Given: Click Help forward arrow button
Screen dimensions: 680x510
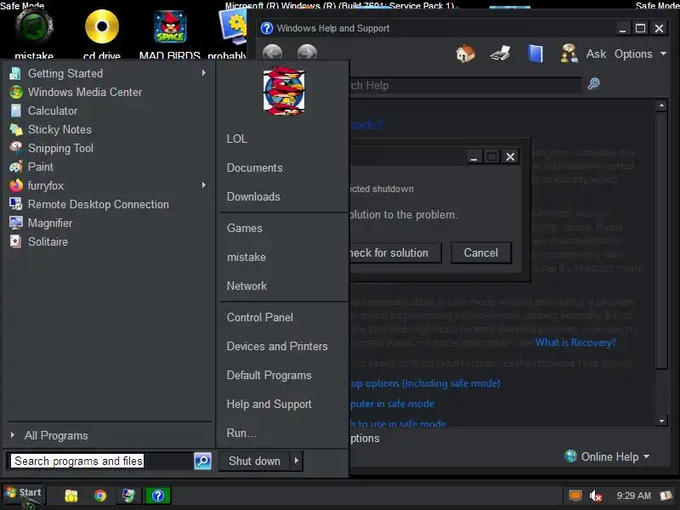Looking at the screenshot, I should pos(307,53).
